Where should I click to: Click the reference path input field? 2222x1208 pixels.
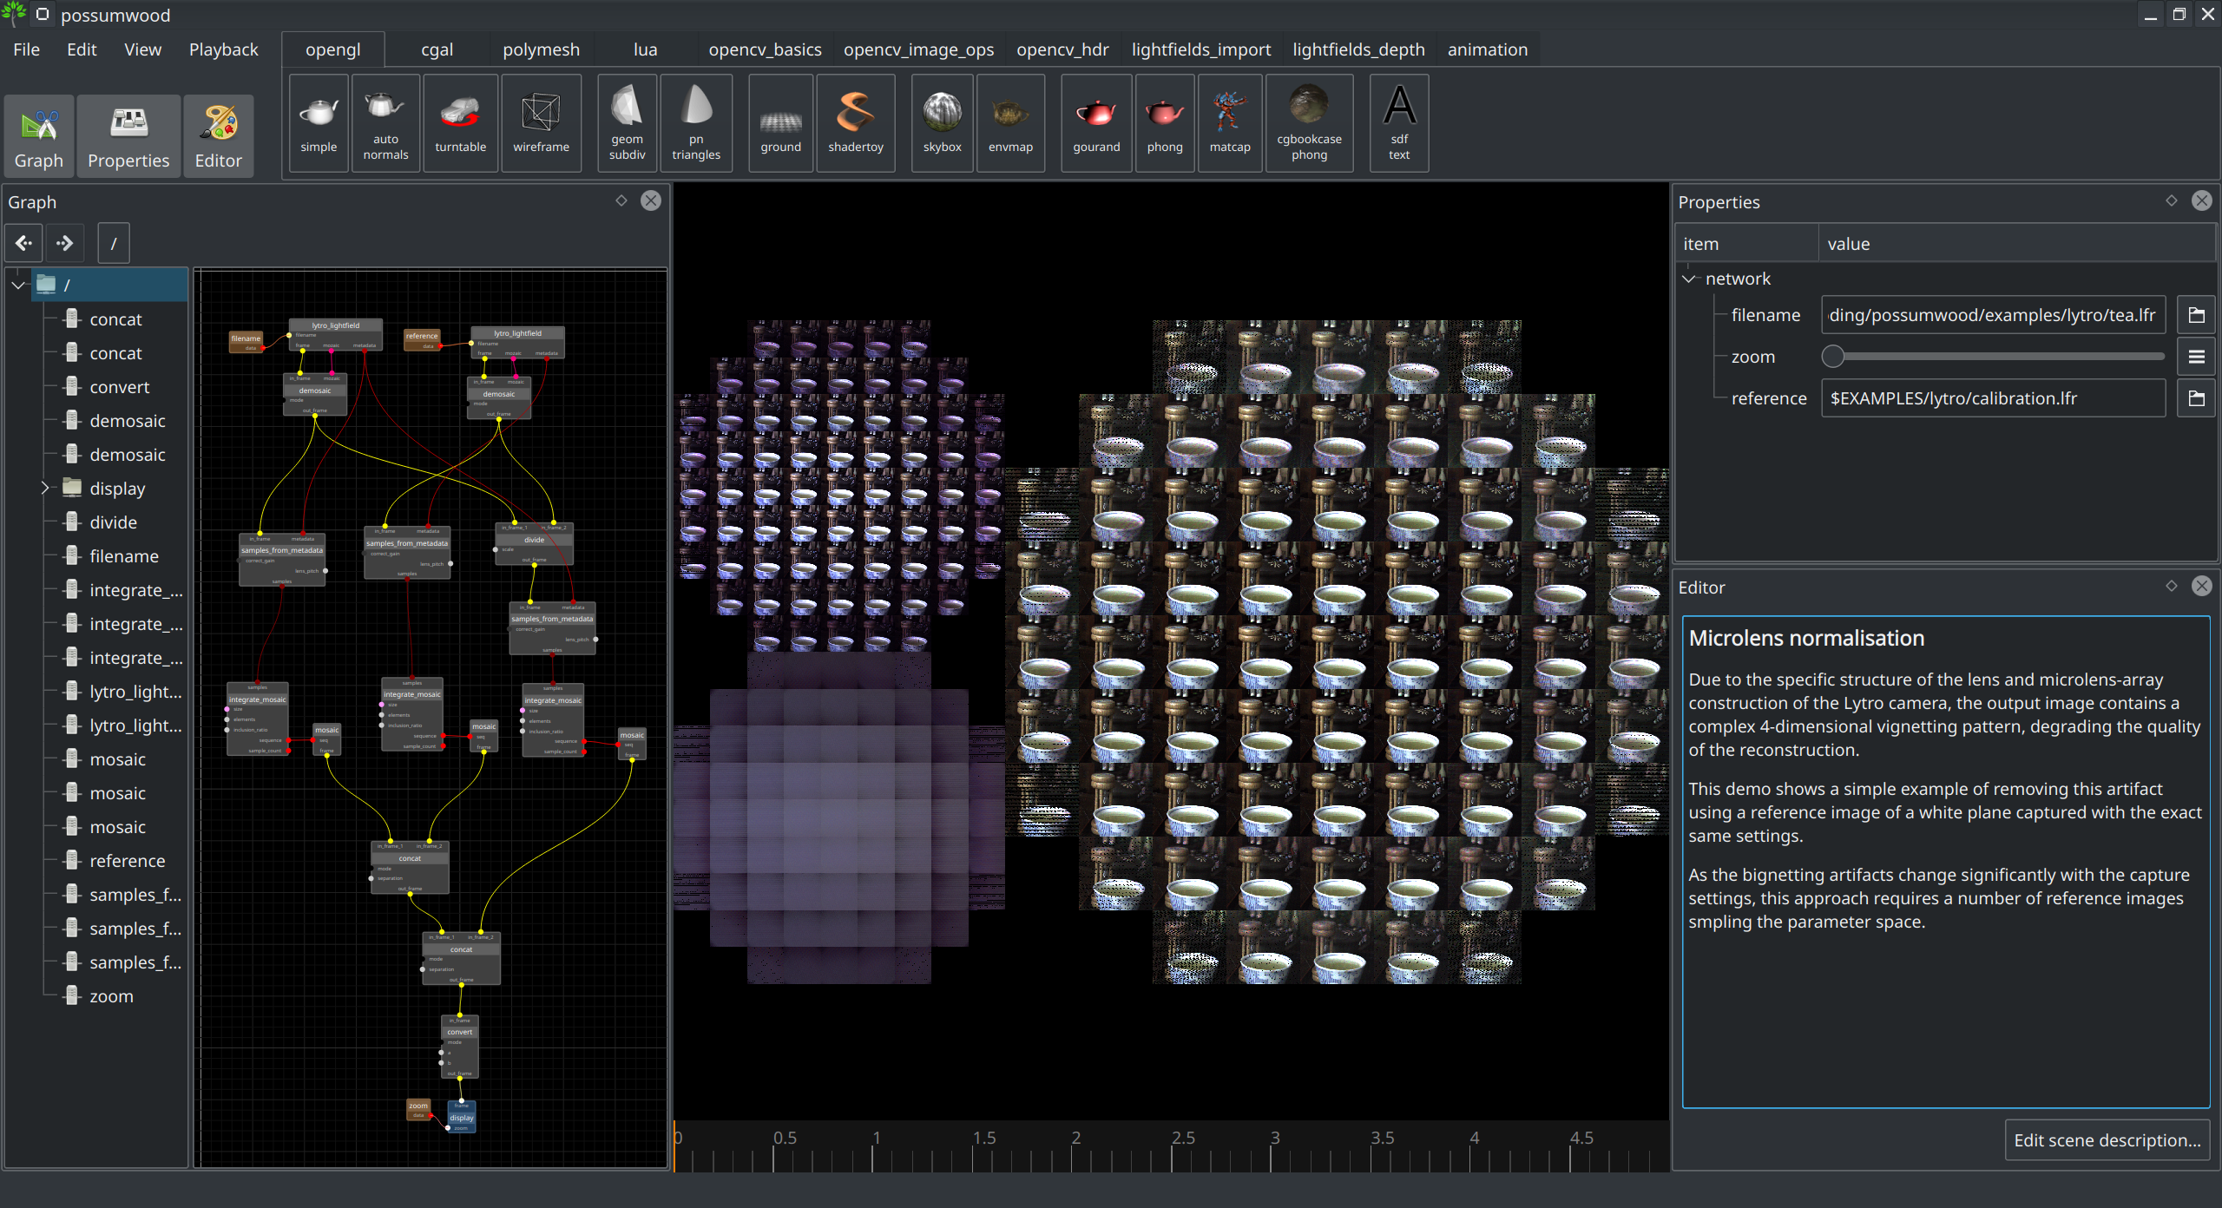(x=1992, y=398)
